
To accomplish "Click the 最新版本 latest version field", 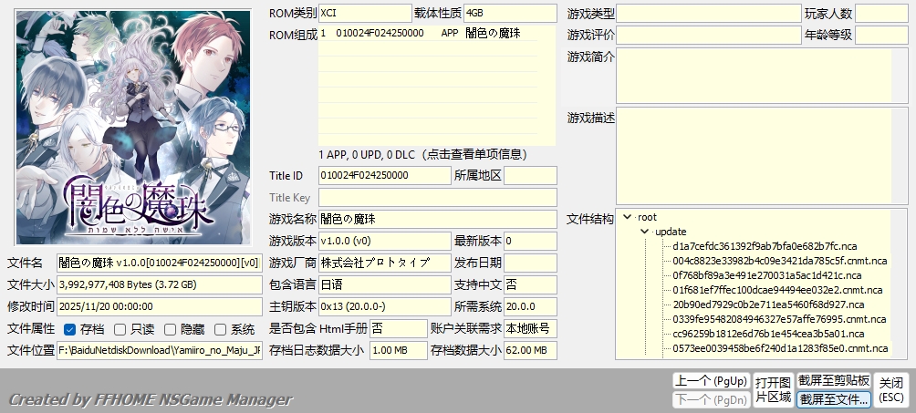I will pos(530,241).
